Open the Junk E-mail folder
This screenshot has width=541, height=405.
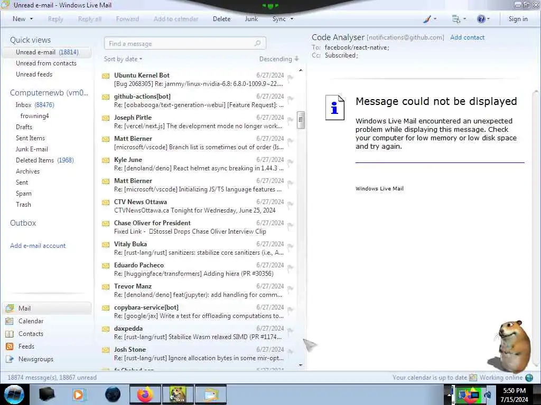click(32, 149)
